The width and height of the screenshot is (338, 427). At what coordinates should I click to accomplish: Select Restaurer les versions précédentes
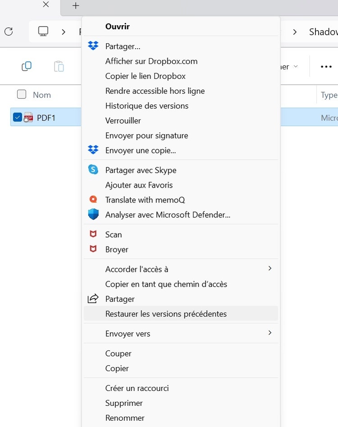[x=166, y=314]
